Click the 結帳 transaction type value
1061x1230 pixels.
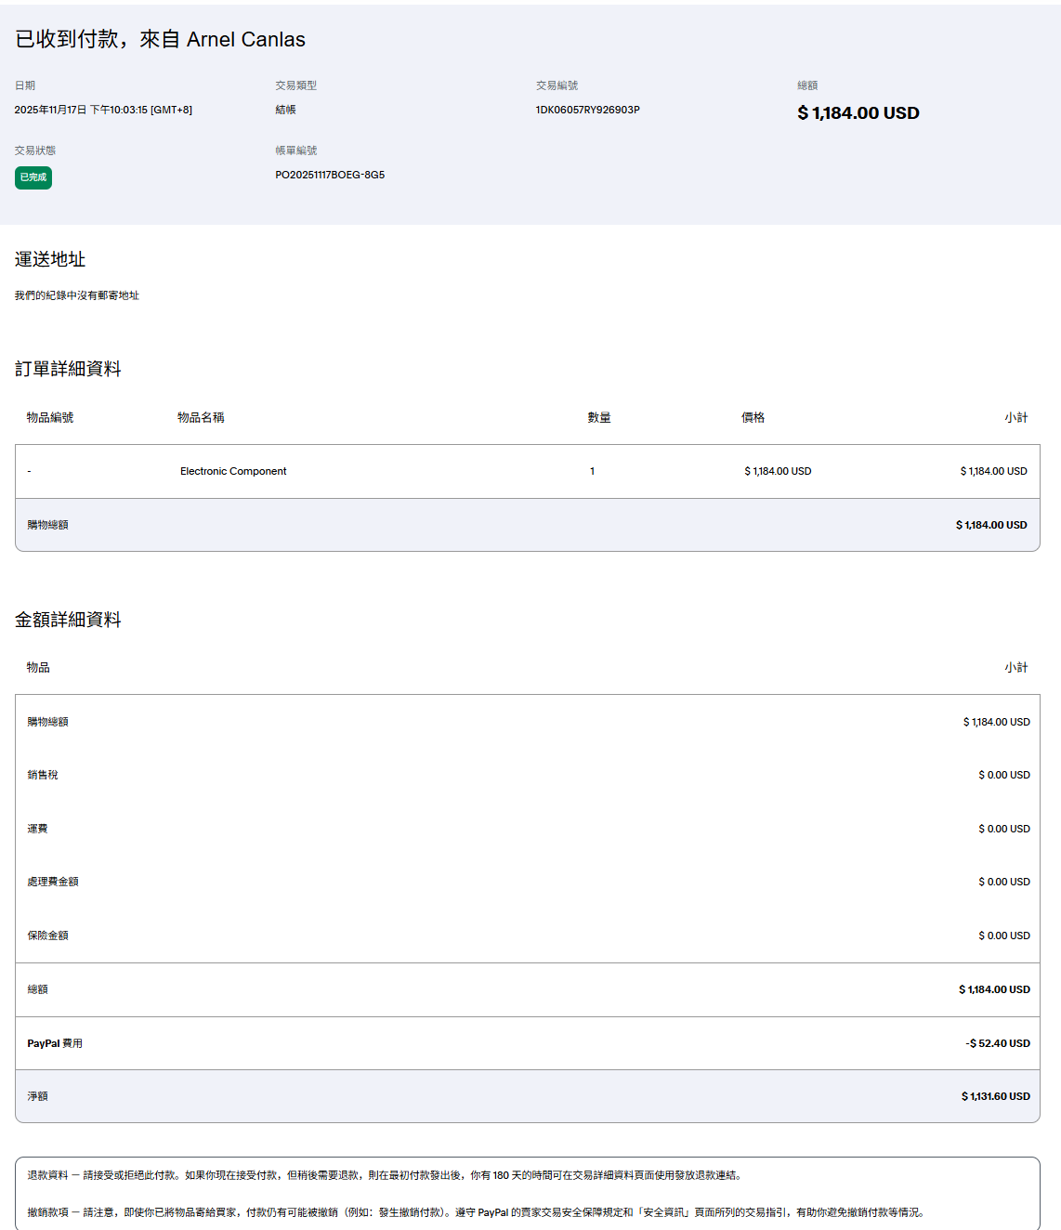(x=285, y=110)
